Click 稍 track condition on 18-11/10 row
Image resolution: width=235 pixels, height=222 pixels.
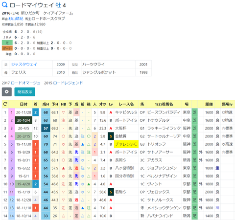point(217,208)
